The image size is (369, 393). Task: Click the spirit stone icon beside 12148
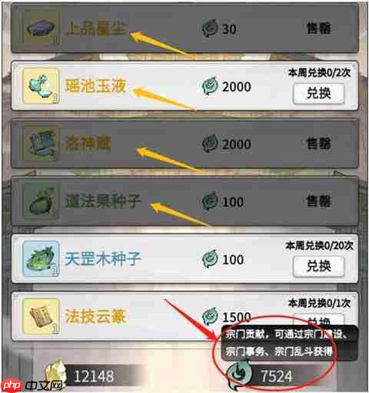tap(55, 374)
